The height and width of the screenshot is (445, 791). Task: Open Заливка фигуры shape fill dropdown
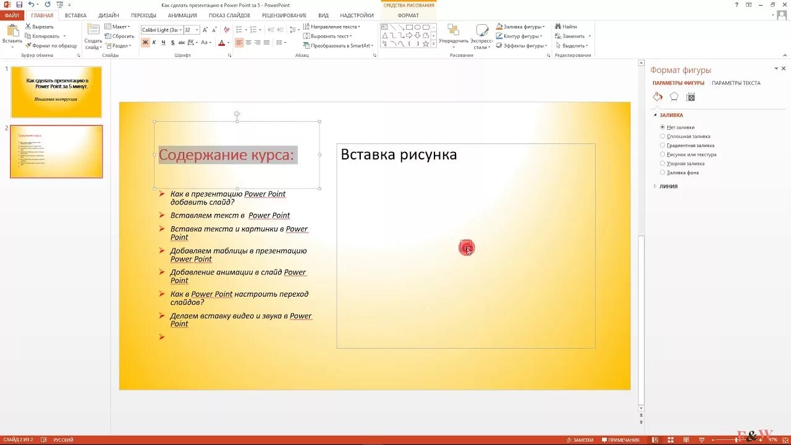[520, 27]
